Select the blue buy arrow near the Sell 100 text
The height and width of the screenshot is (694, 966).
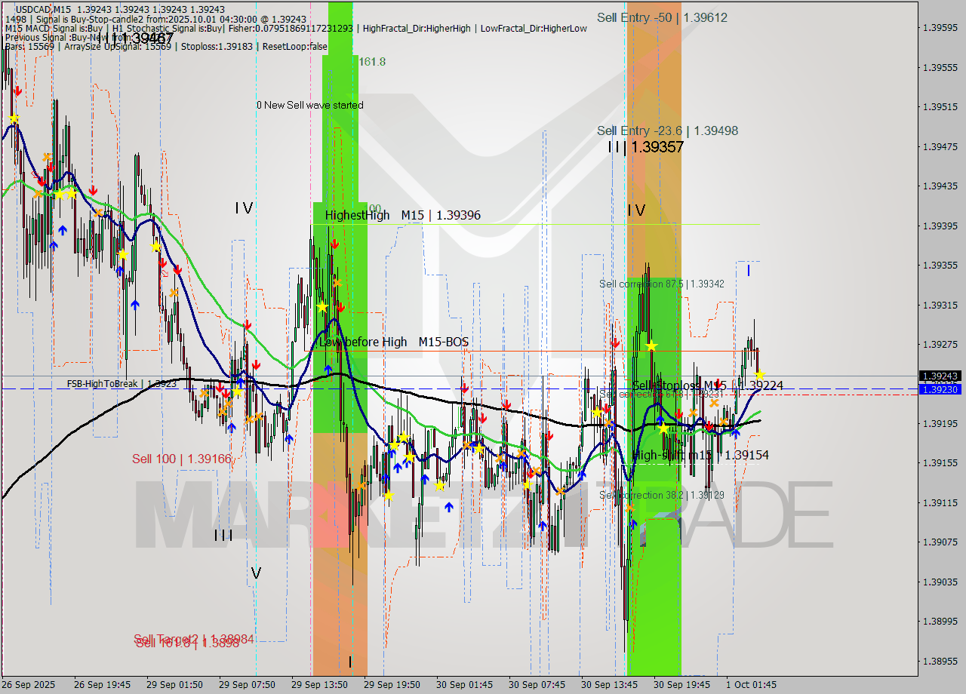[231, 428]
